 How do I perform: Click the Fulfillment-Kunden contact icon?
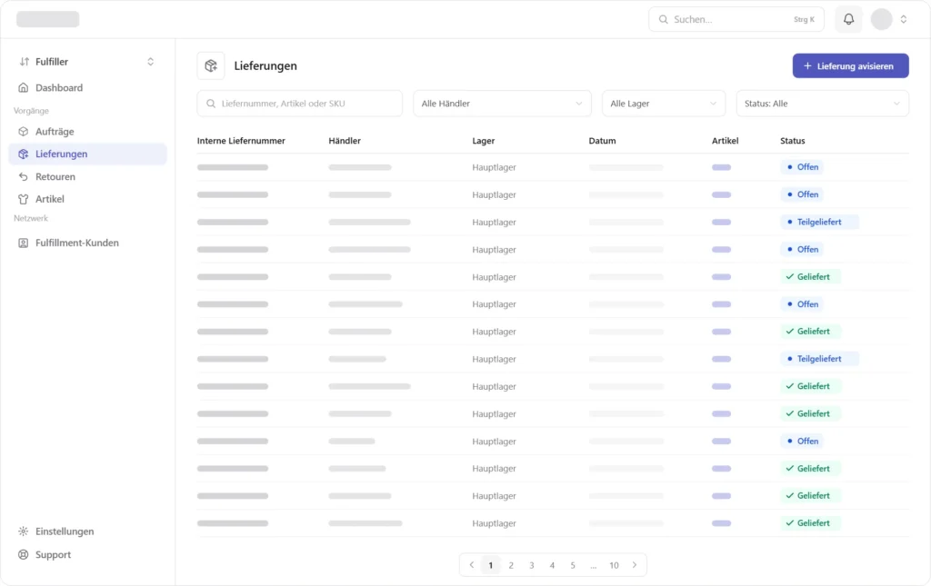coord(23,243)
